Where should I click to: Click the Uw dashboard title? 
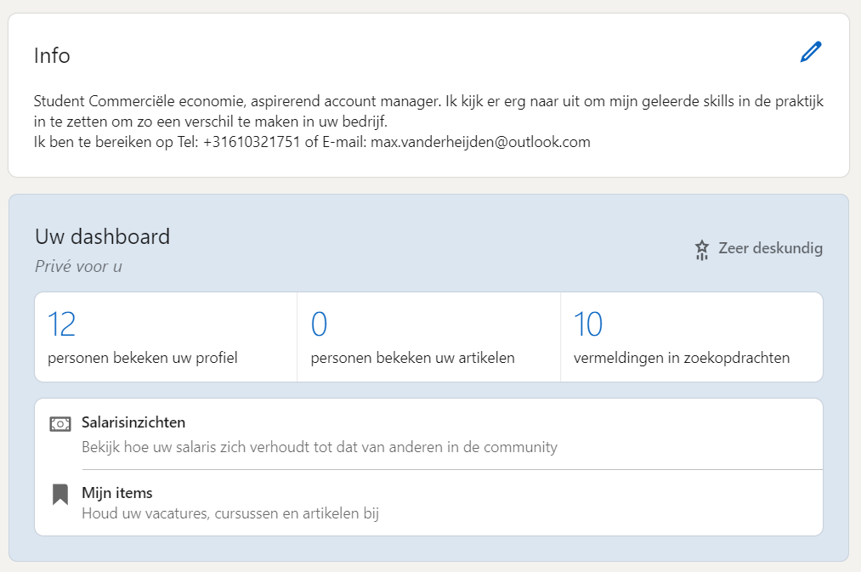pyautogui.click(x=102, y=236)
